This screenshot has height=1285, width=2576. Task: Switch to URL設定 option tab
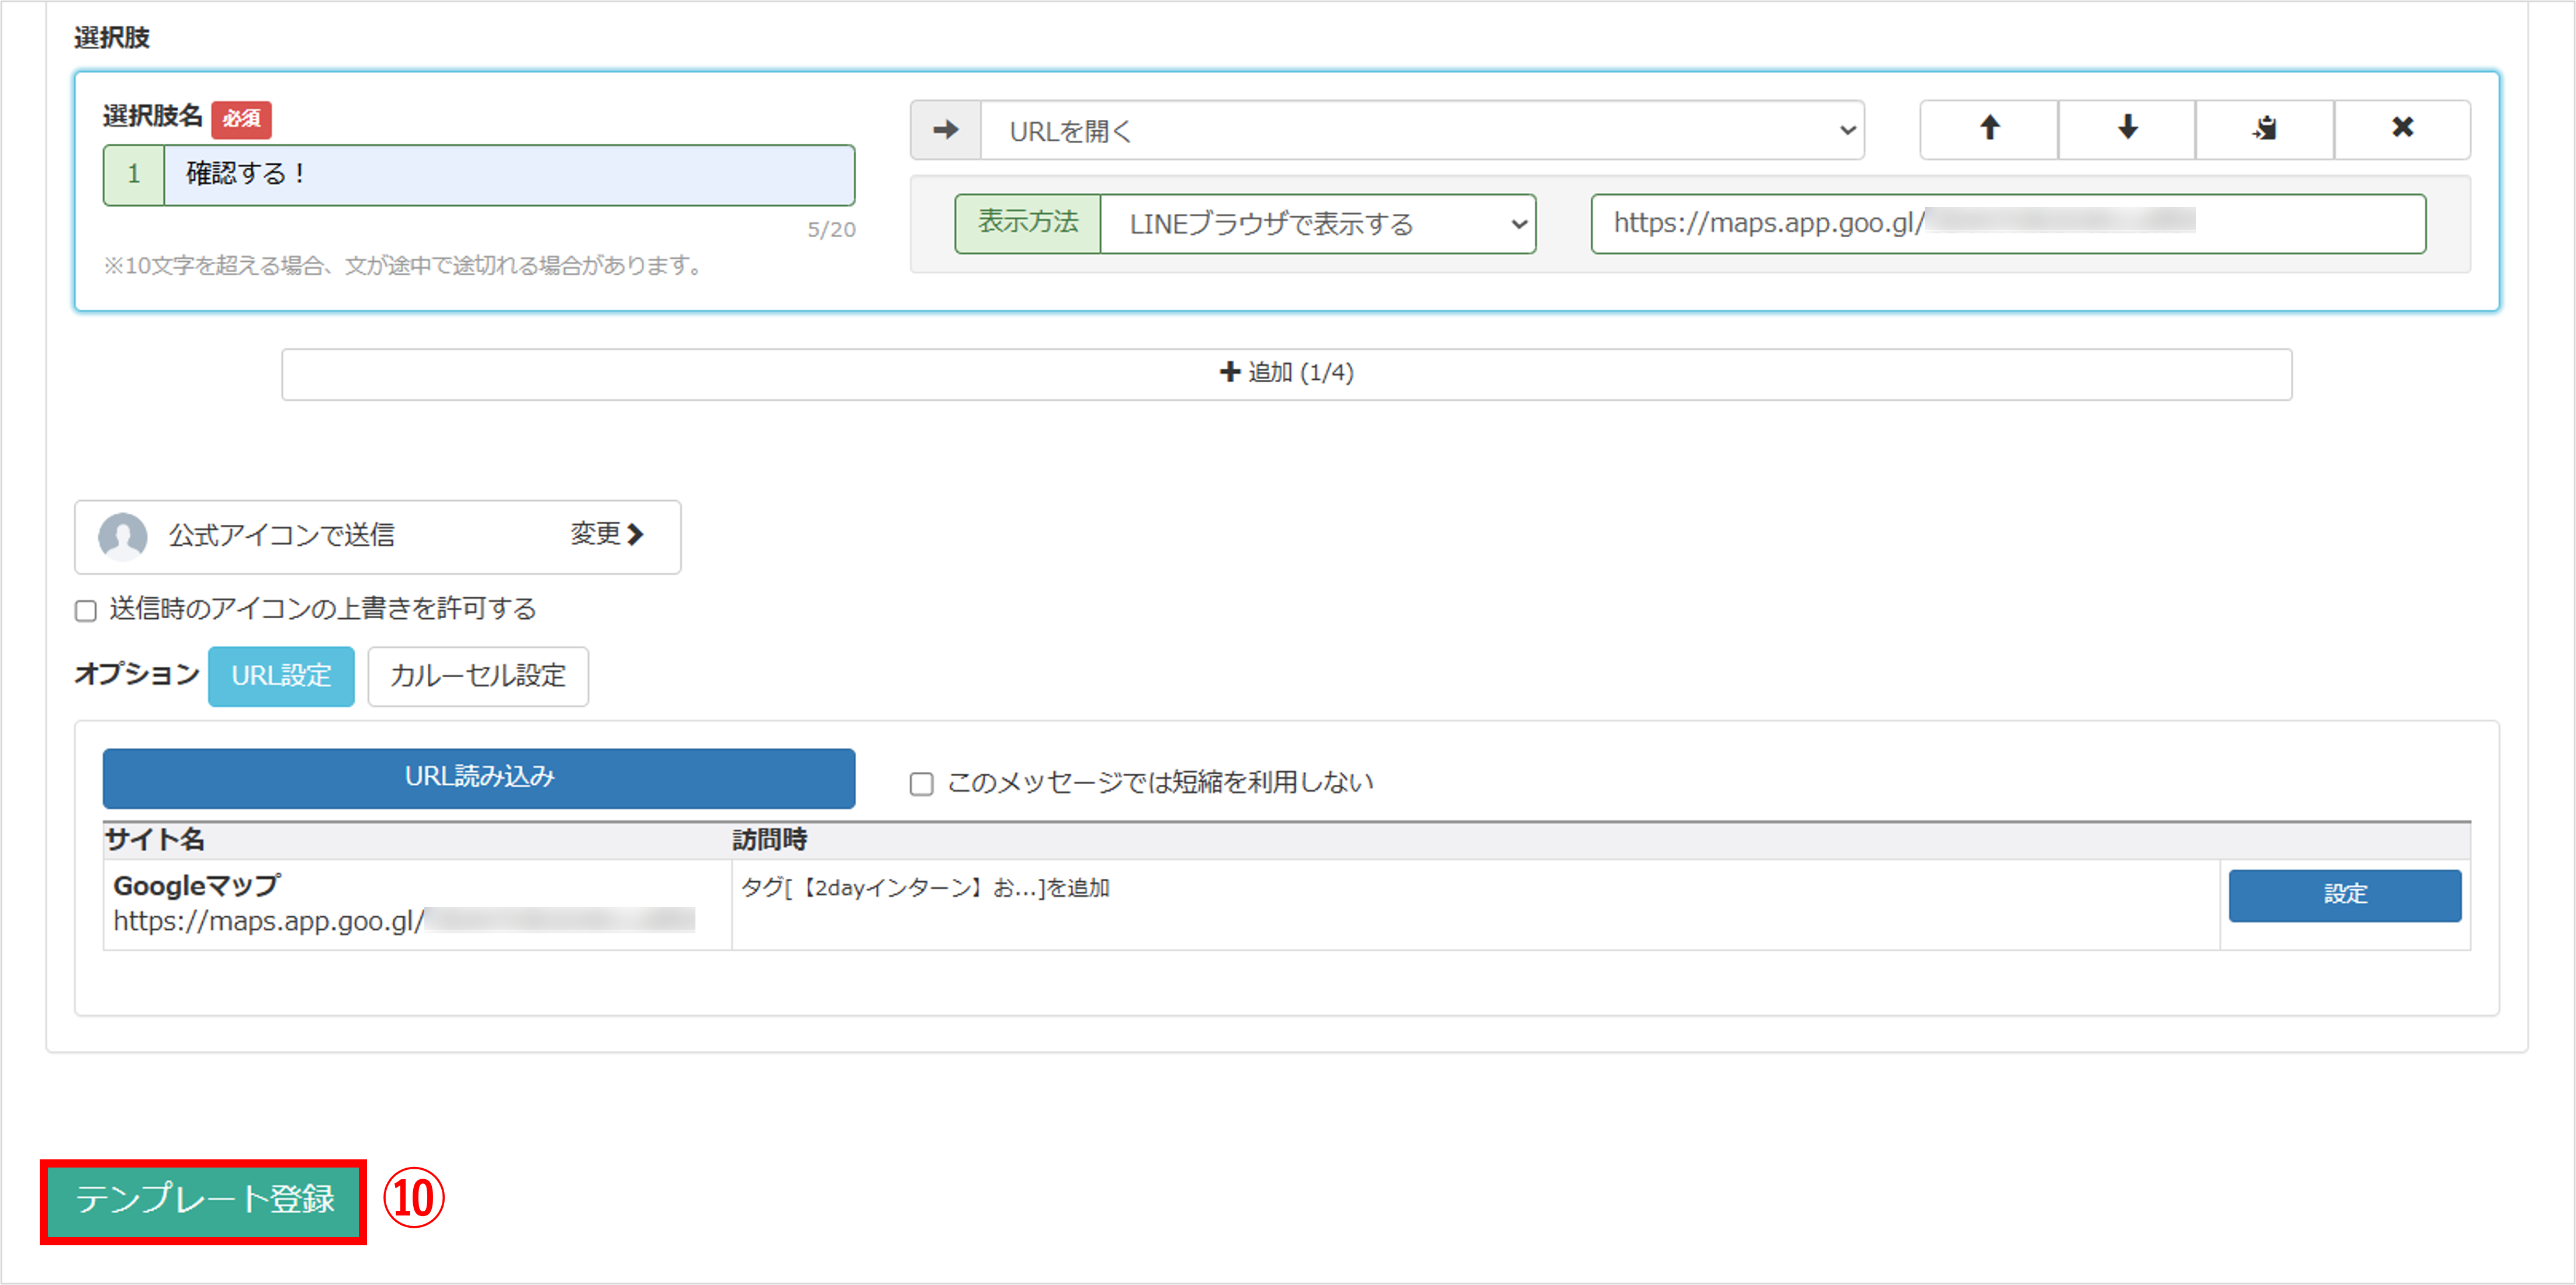click(x=281, y=677)
